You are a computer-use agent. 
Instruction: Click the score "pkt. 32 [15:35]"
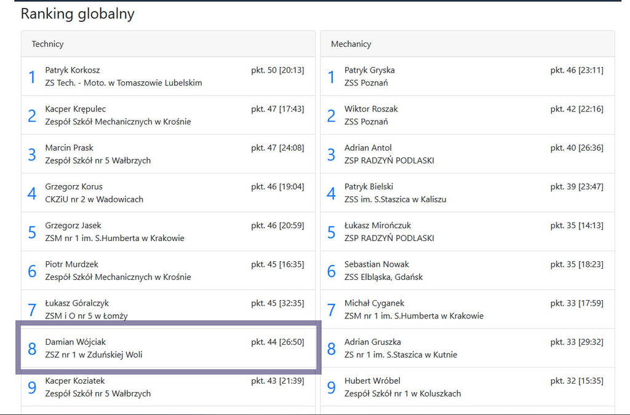(x=577, y=381)
